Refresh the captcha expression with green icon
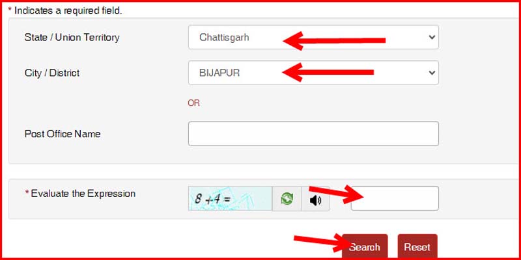The height and width of the screenshot is (260, 521). (287, 199)
